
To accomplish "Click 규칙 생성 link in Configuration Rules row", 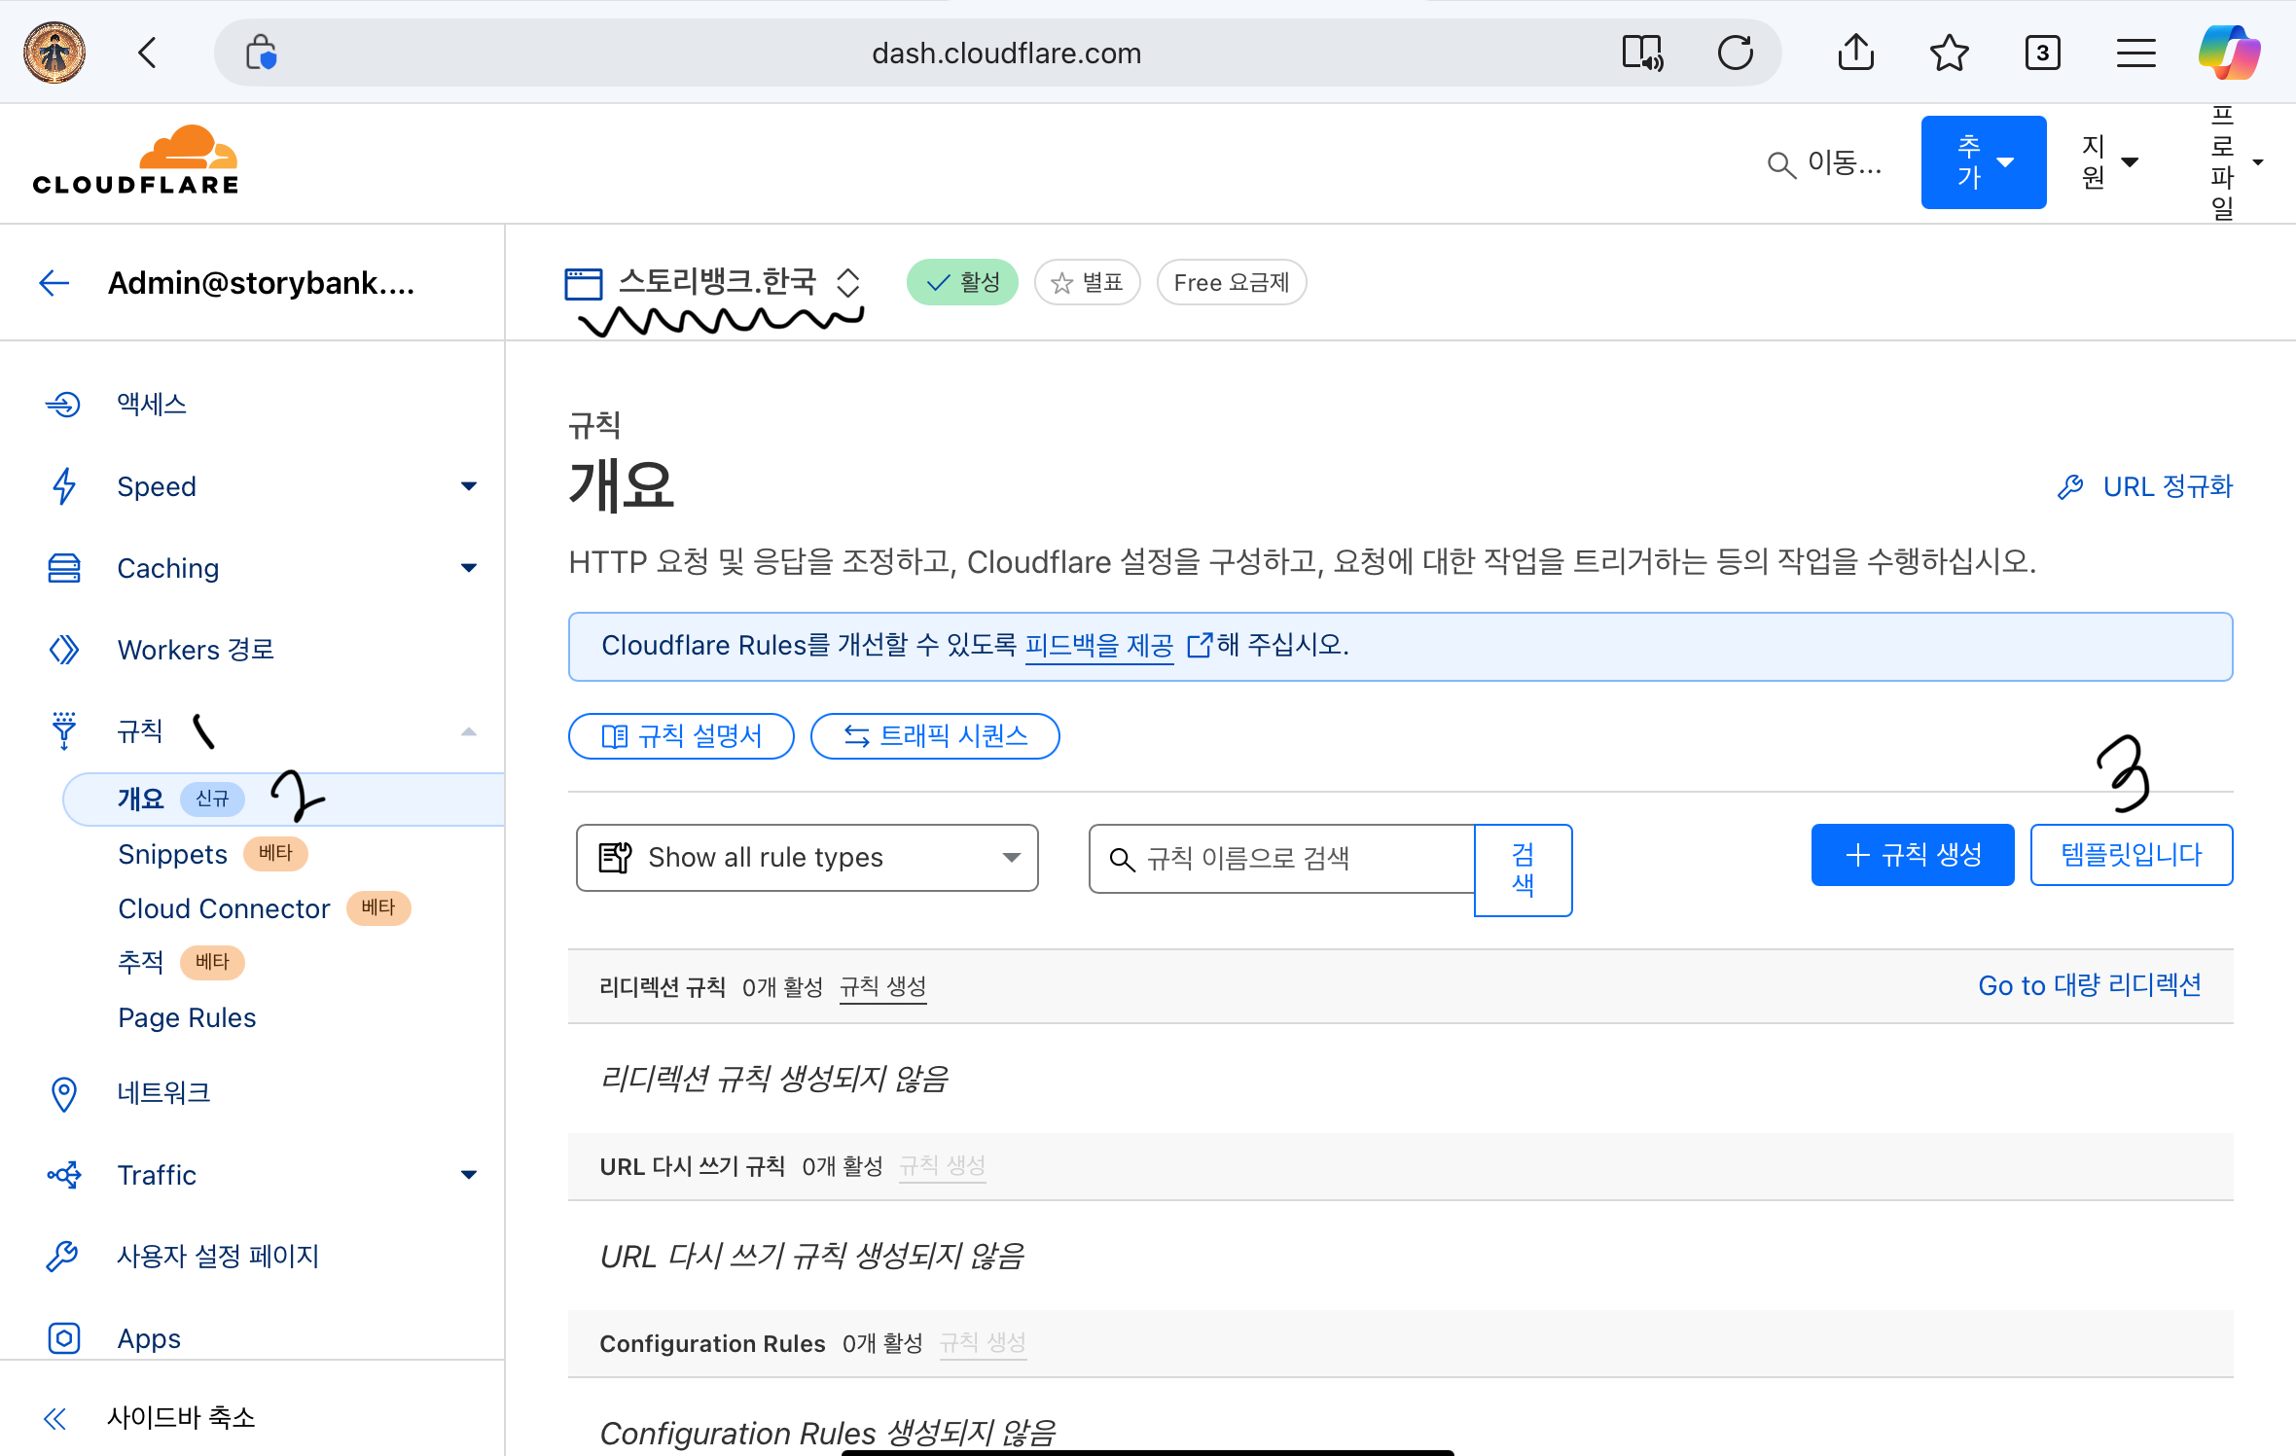I will (983, 1343).
